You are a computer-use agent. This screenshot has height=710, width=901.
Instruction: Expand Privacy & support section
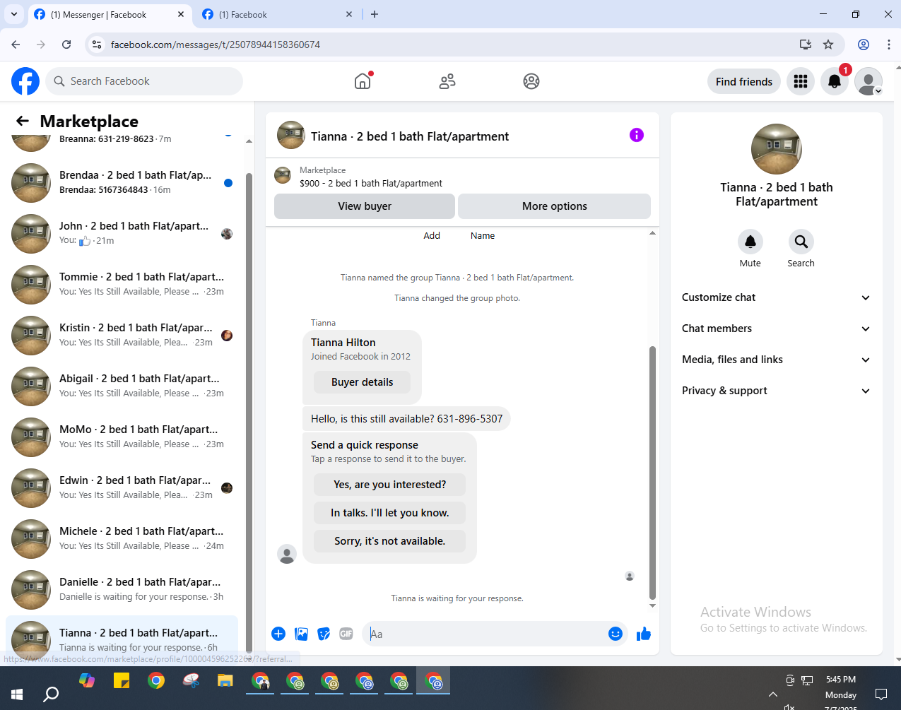[776, 391]
